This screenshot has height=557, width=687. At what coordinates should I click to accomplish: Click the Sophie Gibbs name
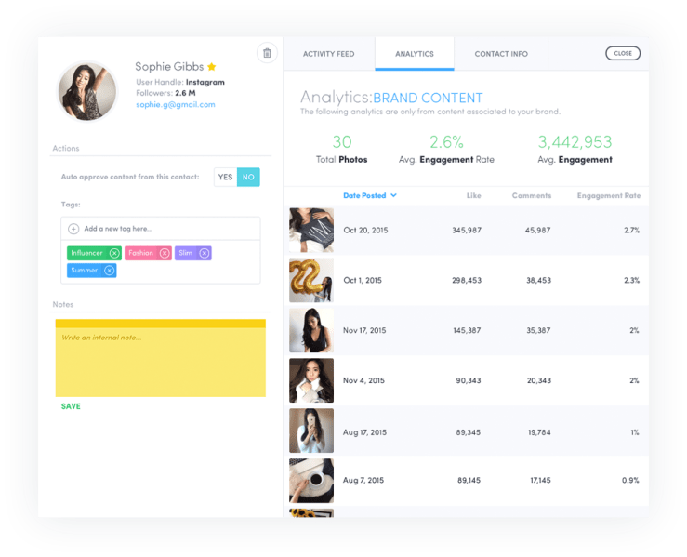(169, 67)
